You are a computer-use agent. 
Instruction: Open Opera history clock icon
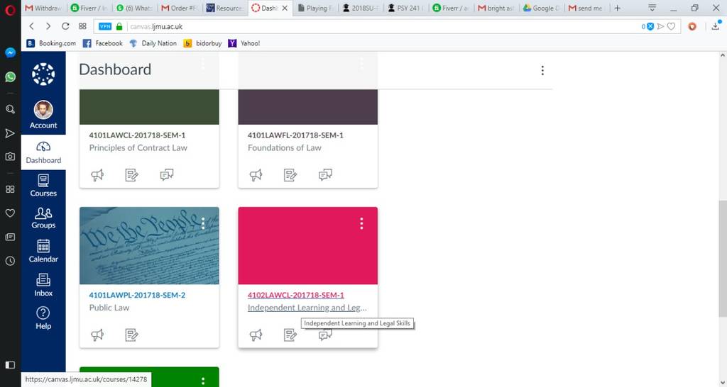[10, 261]
